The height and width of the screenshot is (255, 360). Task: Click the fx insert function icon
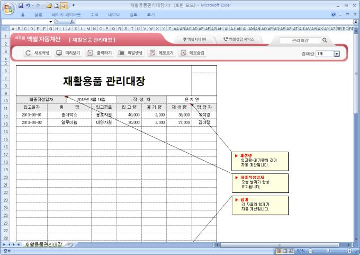pos(72,22)
